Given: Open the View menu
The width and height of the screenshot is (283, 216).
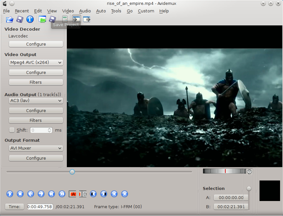Looking at the screenshot, I should point(52,11).
